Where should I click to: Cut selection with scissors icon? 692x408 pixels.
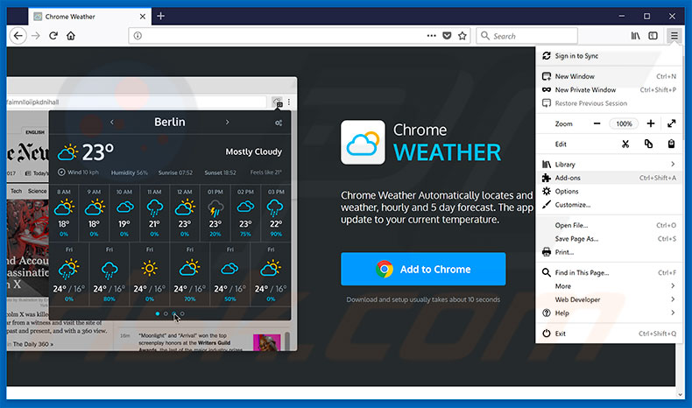625,144
